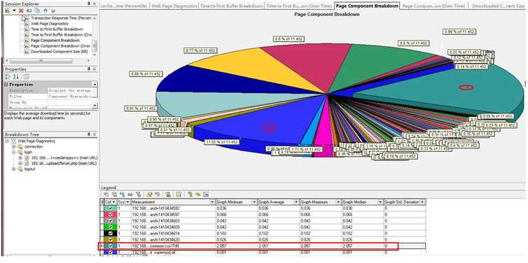Toggle checkbox for the black legend row
528x263 pixels.
coord(111,233)
